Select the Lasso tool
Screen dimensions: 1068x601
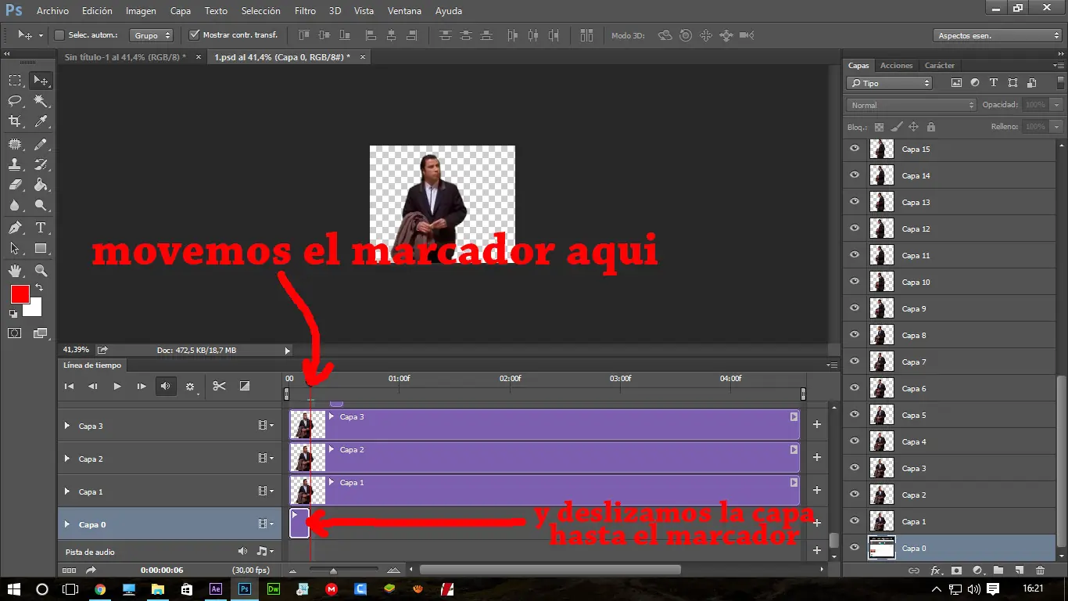point(15,100)
